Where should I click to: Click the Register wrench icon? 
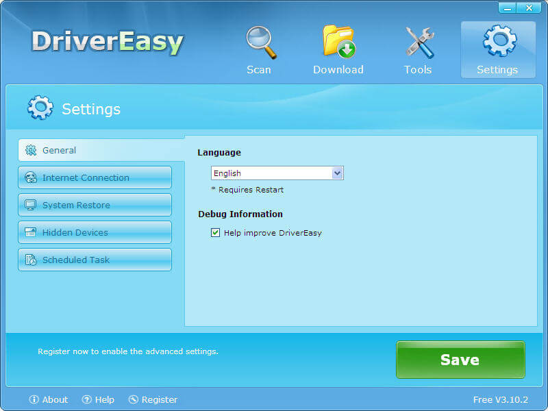133,399
